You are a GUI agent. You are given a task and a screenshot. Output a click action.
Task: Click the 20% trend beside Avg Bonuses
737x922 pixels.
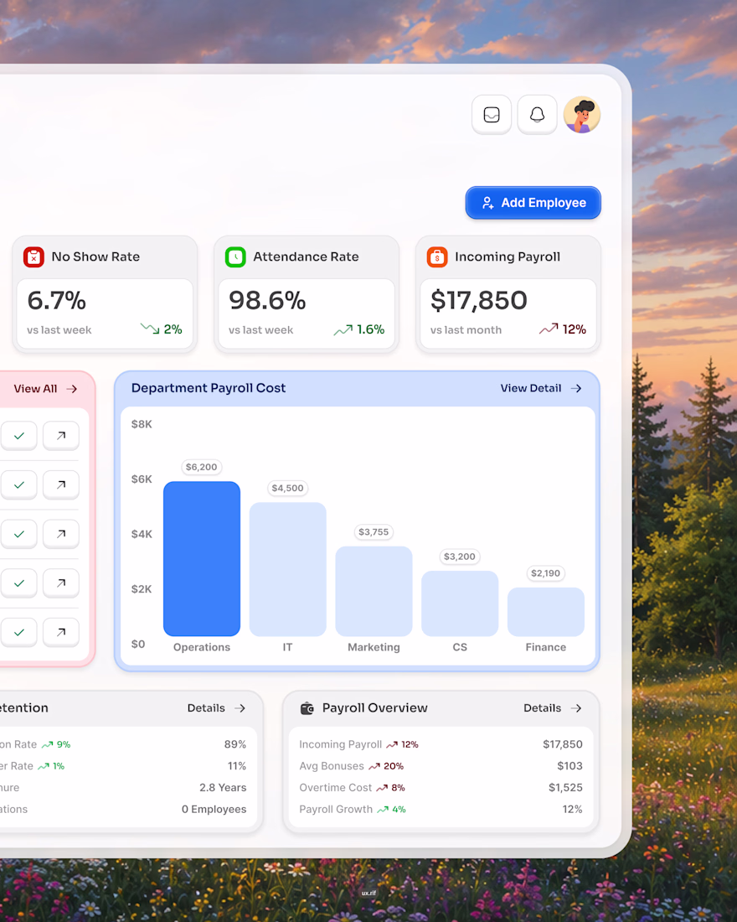[x=386, y=766]
